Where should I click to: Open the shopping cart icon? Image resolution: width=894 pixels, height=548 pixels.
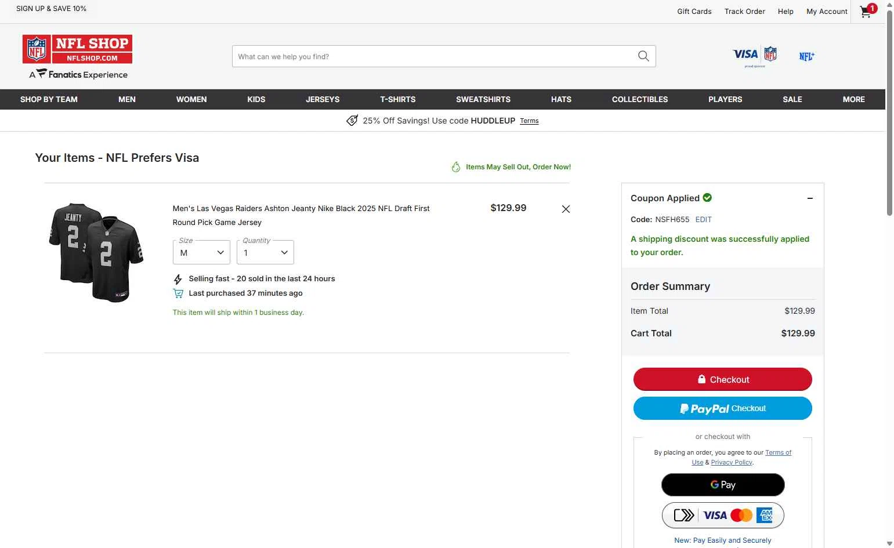(x=867, y=12)
